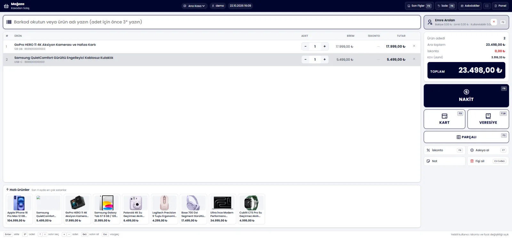The height and width of the screenshot is (238, 512).
Task: Click the 5.499,00 unit price of Samsung row
Action: 345,60
